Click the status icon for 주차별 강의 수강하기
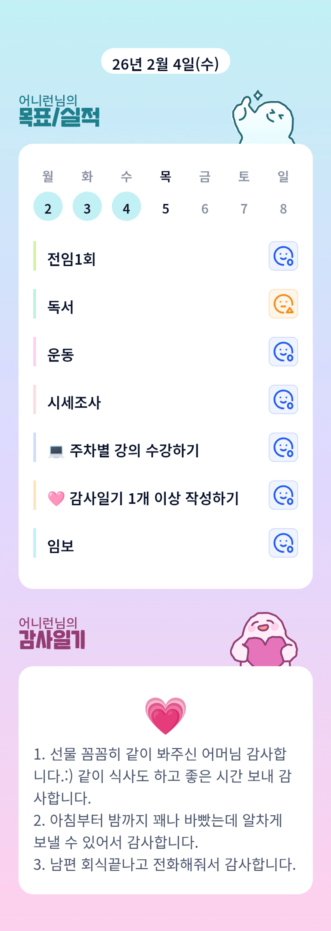The height and width of the screenshot is (931, 331). 283,447
